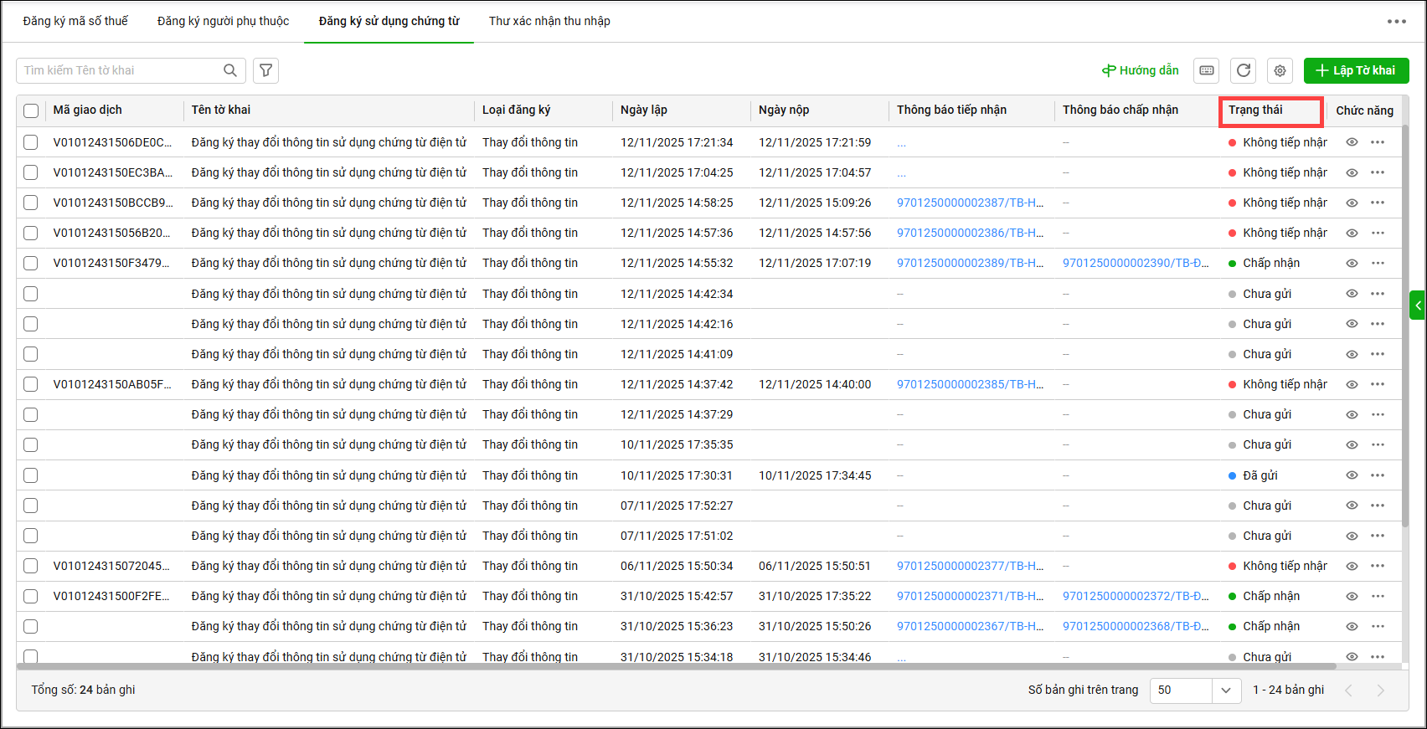Click eye icon for row created 31/10/2025 15:42:57

[x=1352, y=596]
